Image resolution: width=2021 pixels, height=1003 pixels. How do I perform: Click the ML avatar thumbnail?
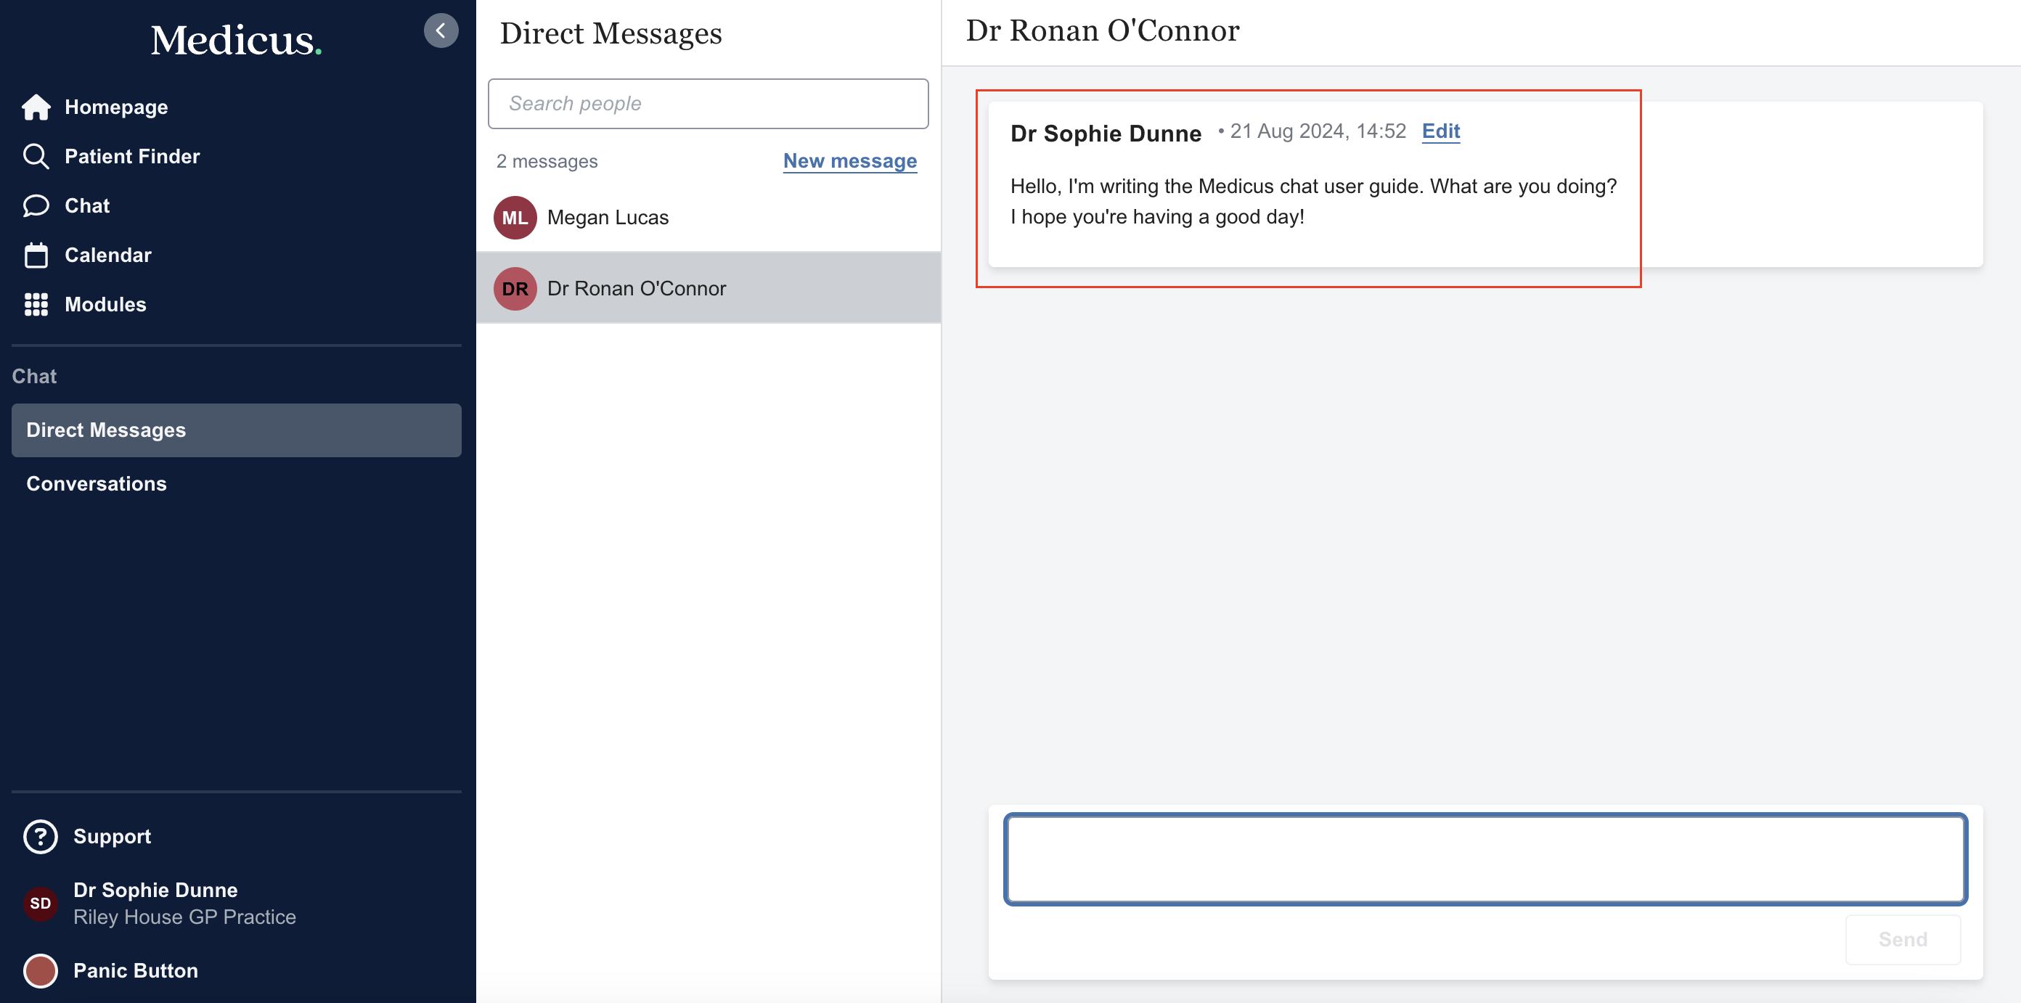[x=515, y=217]
